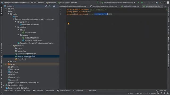
Task: Click the run anything window icon next to search
Action: (161, 2)
